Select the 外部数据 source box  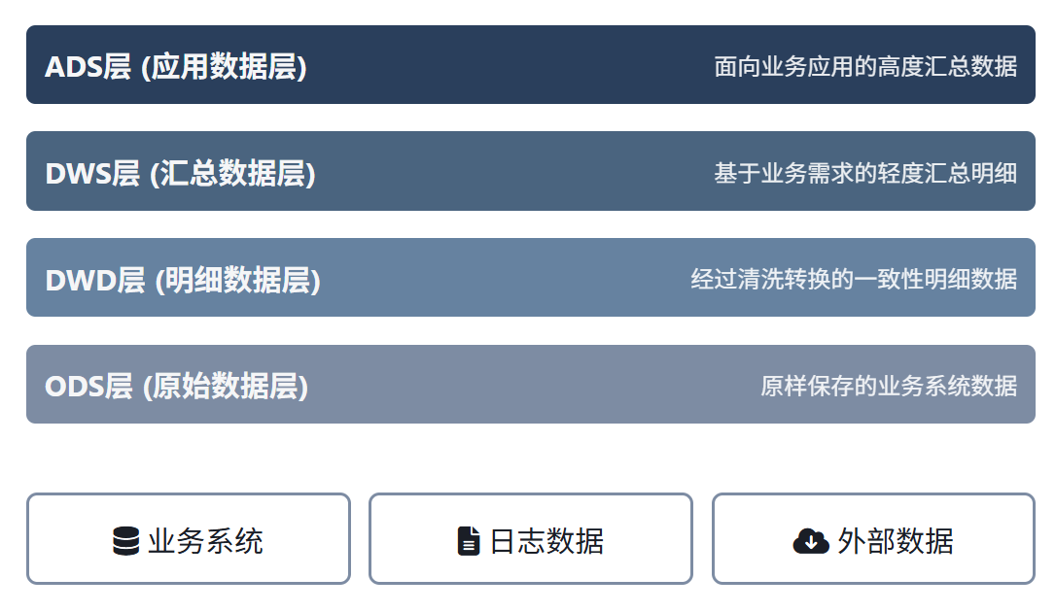click(873, 539)
